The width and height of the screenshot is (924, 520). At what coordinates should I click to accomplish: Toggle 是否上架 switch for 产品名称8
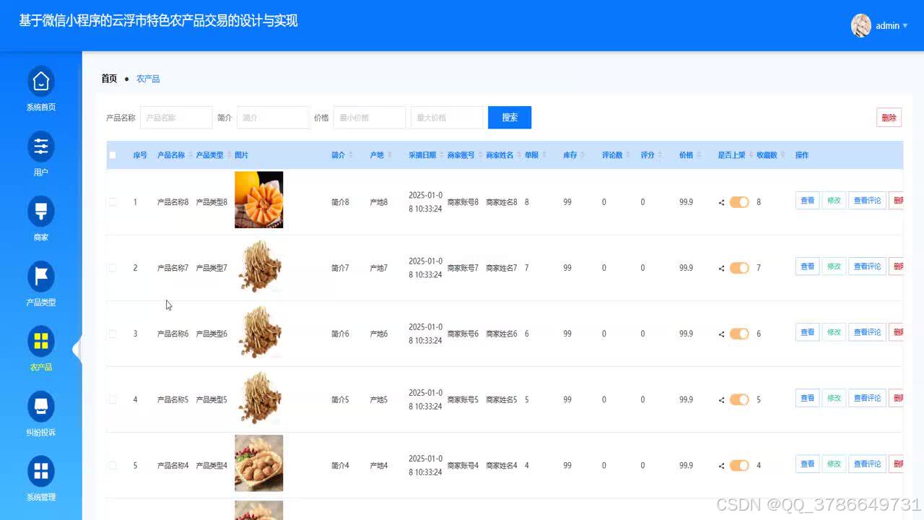click(x=738, y=202)
